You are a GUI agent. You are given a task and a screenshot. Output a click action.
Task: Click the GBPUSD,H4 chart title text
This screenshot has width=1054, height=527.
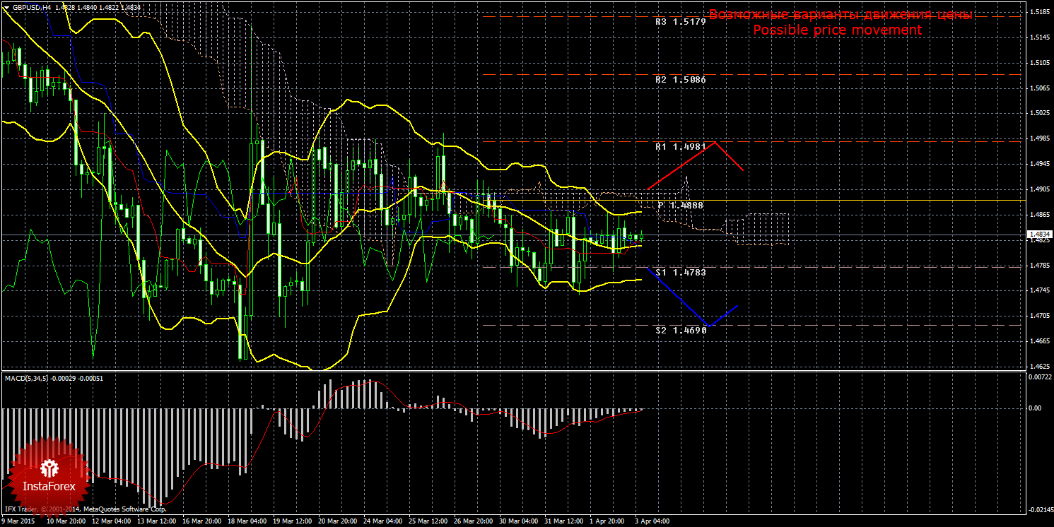point(31,7)
